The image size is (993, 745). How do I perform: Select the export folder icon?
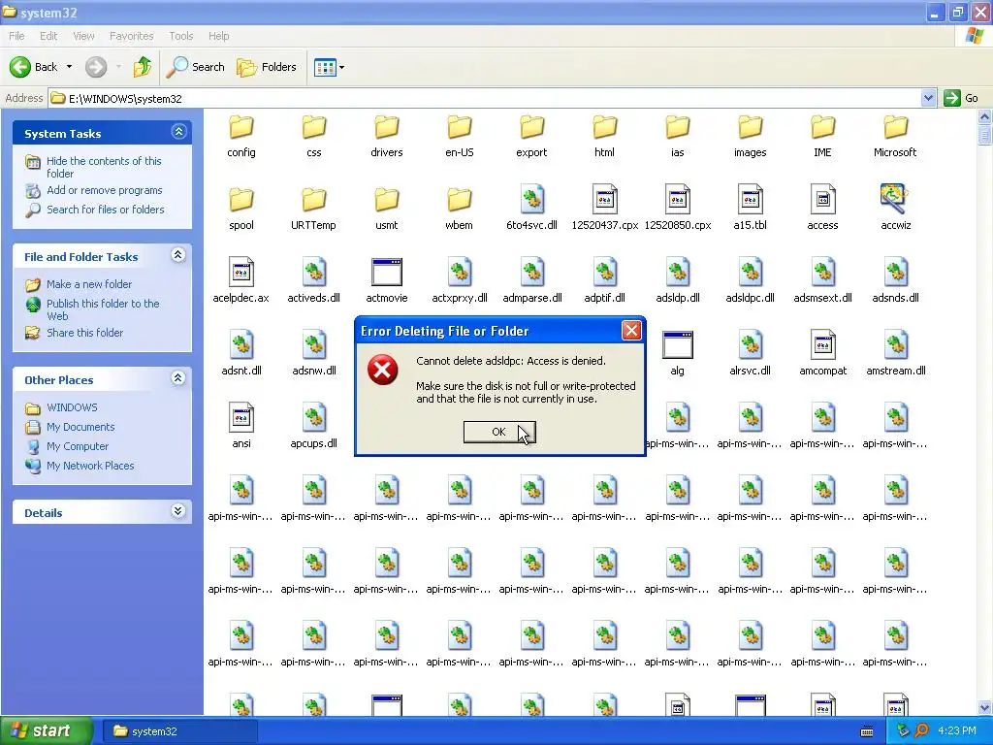[532, 127]
